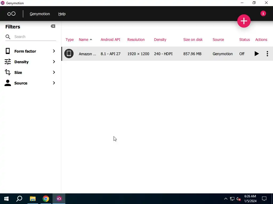Add a new virtual device
The width and height of the screenshot is (273, 204).
(x=244, y=21)
